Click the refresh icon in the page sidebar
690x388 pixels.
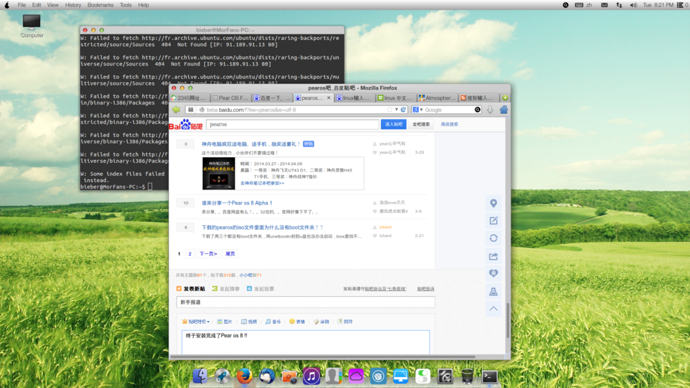(x=493, y=238)
